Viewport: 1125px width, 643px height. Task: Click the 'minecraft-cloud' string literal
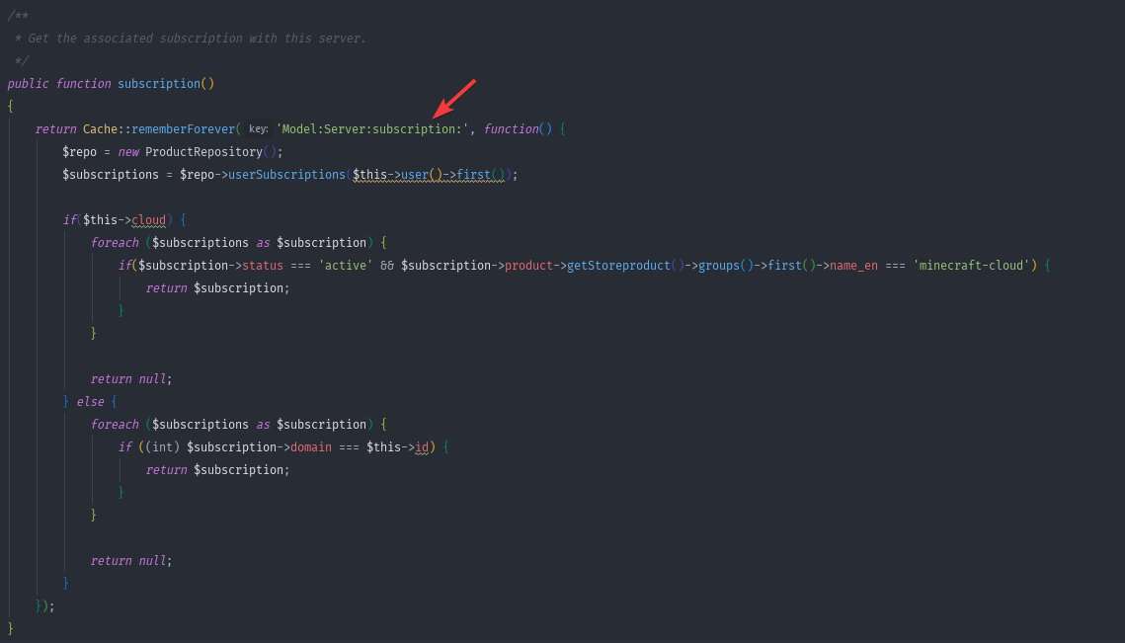[971, 266]
